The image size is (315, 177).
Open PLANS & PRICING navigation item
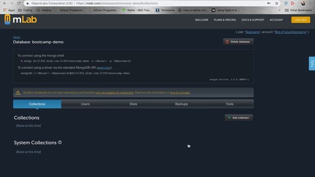coord(225,20)
